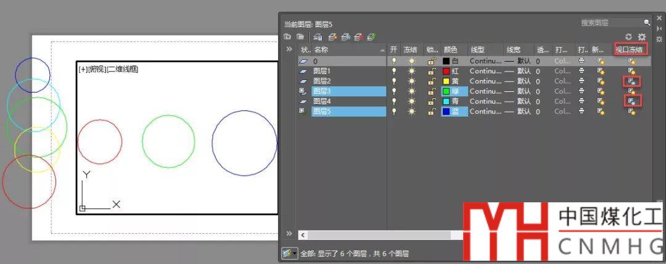Click the [+] viewport control label
The height and width of the screenshot is (264, 666).
pyautogui.click(x=83, y=69)
